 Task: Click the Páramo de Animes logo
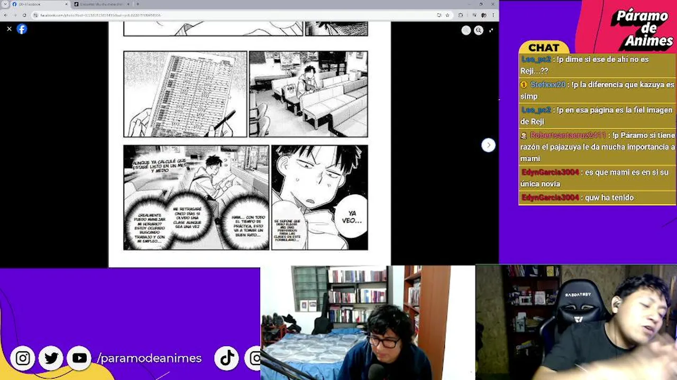[x=642, y=29]
